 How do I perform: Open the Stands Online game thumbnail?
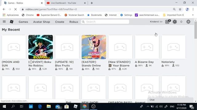(x=94, y=47)
